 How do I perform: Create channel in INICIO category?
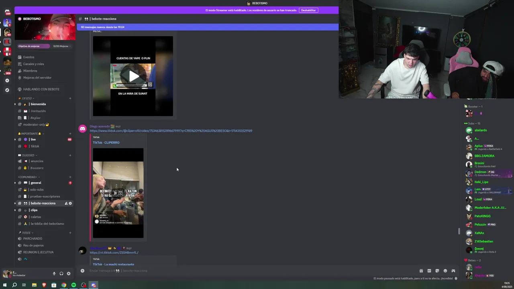70,98
